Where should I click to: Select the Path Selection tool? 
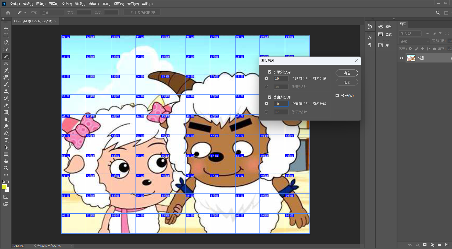point(6,147)
